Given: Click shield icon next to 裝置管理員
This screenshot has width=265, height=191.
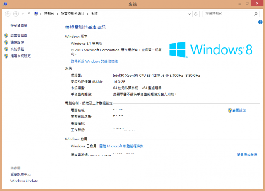Looking at the screenshot, I should click(x=6, y=36).
